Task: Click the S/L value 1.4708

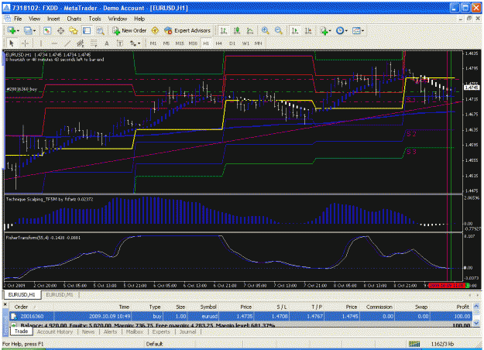Action: 280,317
